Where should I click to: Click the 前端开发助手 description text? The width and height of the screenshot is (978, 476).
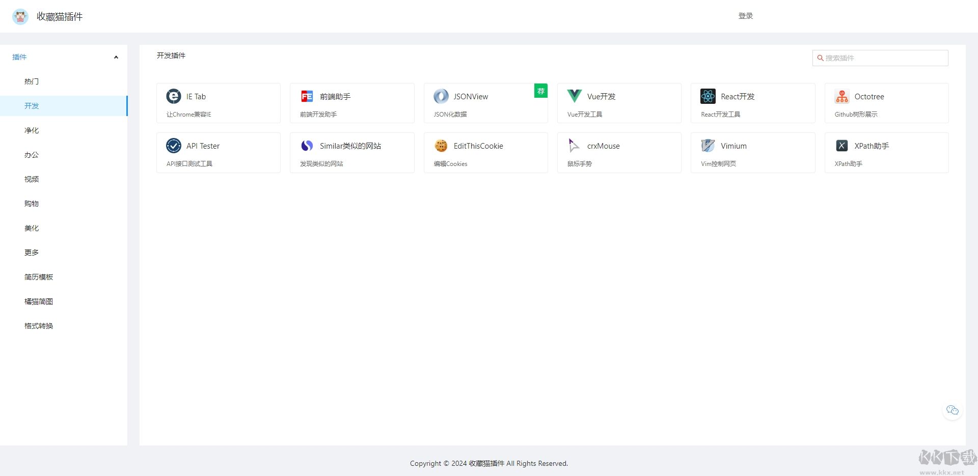pos(318,114)
